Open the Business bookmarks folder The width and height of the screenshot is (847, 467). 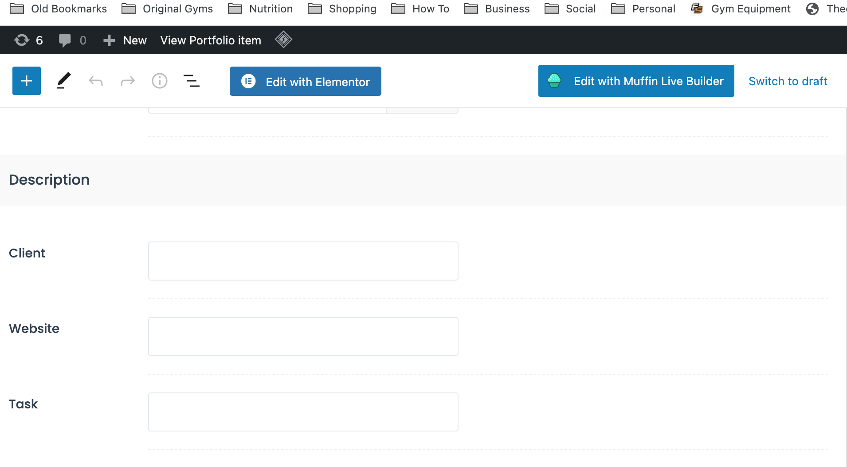(x=497, y=9)
